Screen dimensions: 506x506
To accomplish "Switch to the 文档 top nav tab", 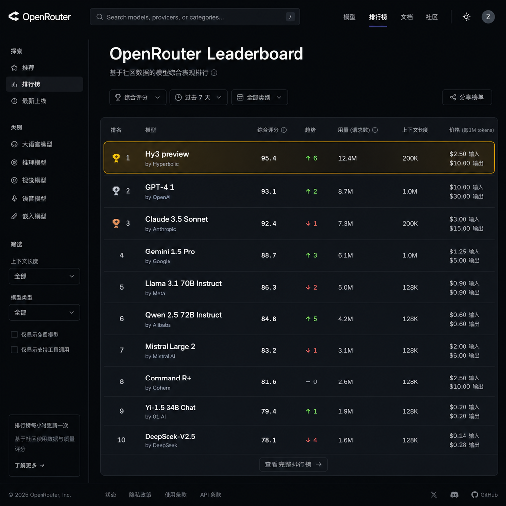I will coord(406,17).
